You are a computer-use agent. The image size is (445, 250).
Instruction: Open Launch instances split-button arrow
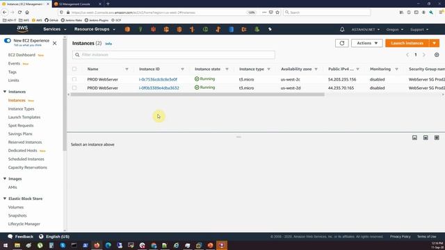coord(434,43)
